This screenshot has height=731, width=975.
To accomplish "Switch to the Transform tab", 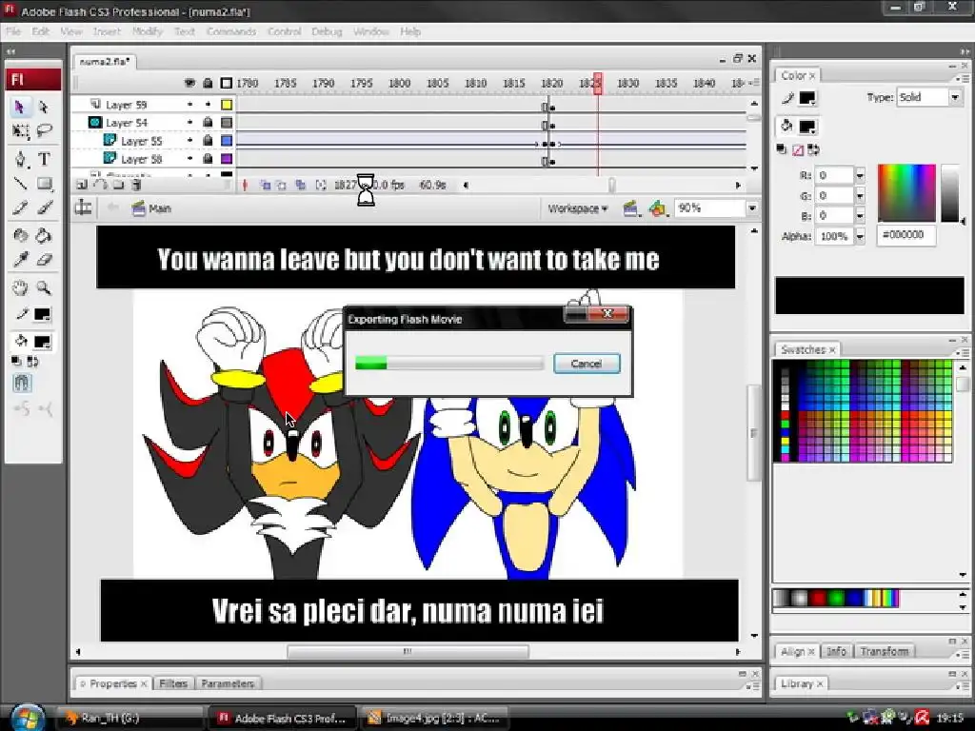I will click(885, 651).
